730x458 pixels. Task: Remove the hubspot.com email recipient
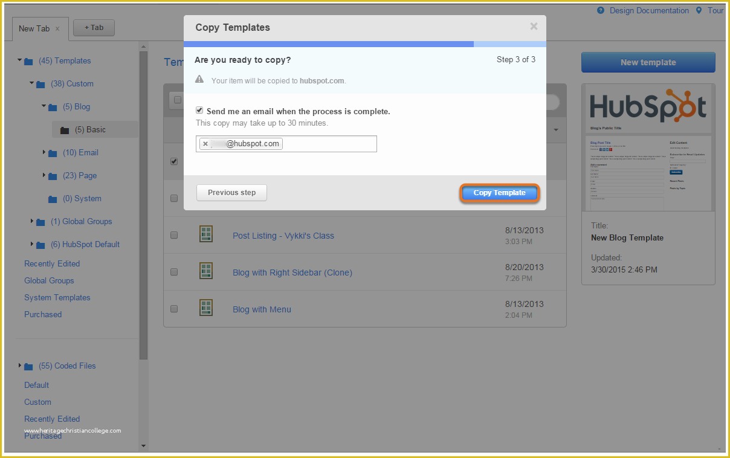[205, 144]
